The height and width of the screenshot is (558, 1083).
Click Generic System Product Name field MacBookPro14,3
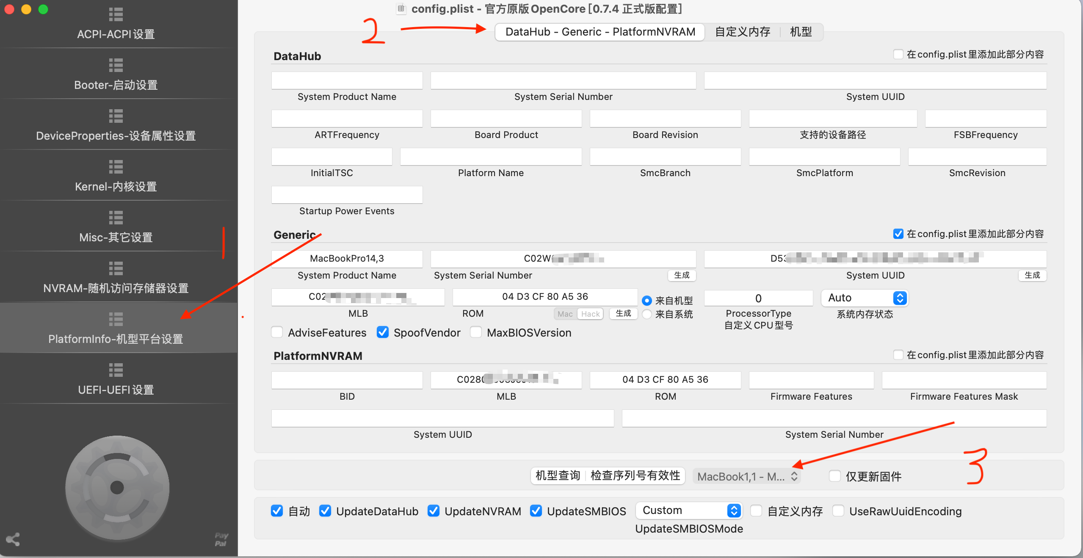[x=347, y=258]
